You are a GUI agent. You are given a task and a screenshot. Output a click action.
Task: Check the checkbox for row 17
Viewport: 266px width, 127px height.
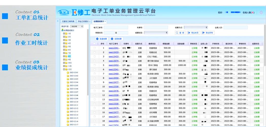coord(94,117)
